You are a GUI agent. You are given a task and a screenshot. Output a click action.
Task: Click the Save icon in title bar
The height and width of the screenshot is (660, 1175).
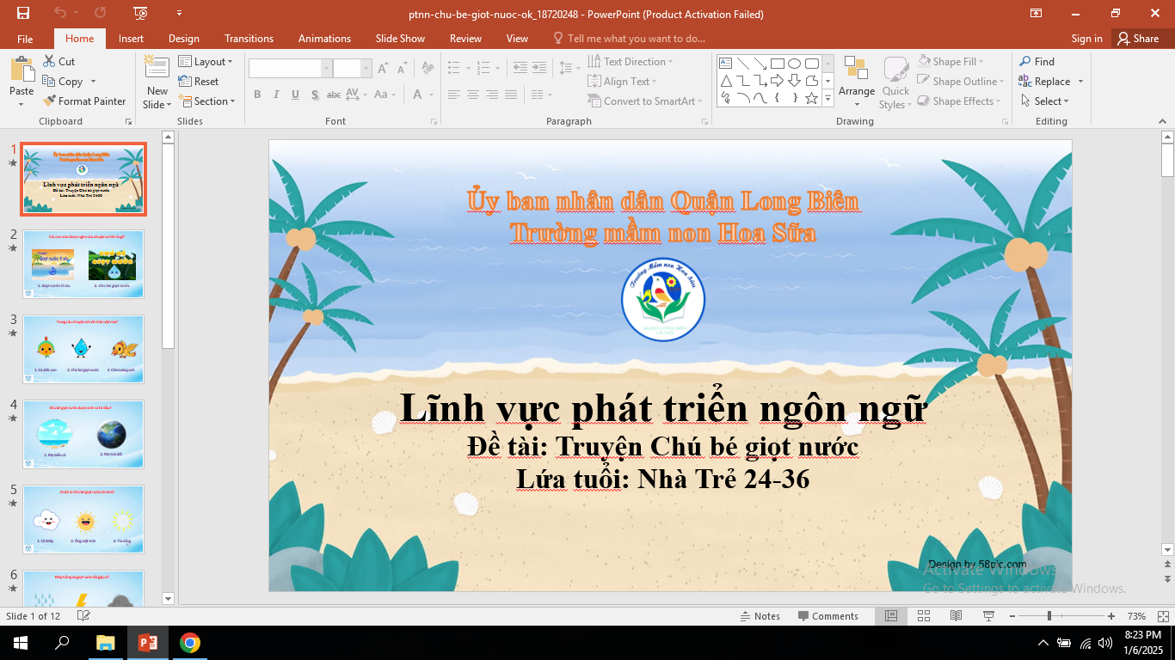[x=23, y=13]
